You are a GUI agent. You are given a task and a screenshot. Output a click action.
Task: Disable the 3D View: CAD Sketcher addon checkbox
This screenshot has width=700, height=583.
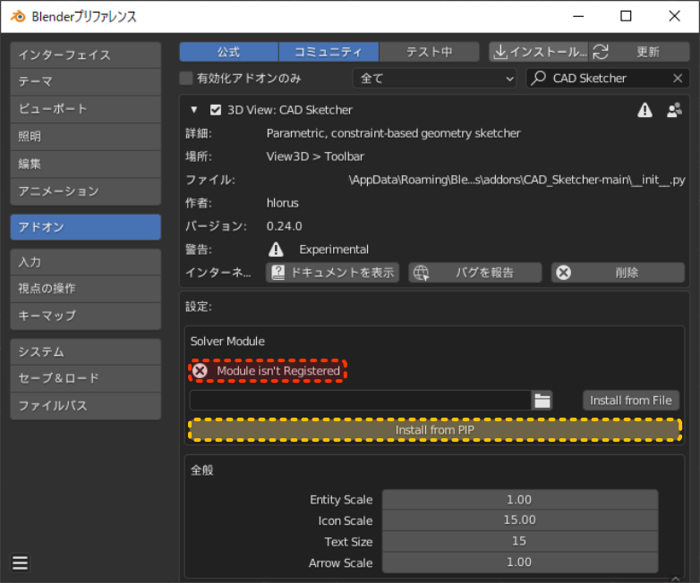tap(216, 110)
